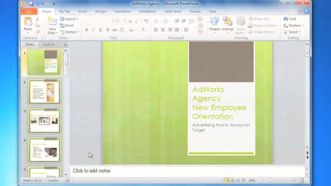Viewport: 331px width, 186px height.
Task: Click the Cut scissors icon
Action: pyautogui.click(x=37, y=19)
